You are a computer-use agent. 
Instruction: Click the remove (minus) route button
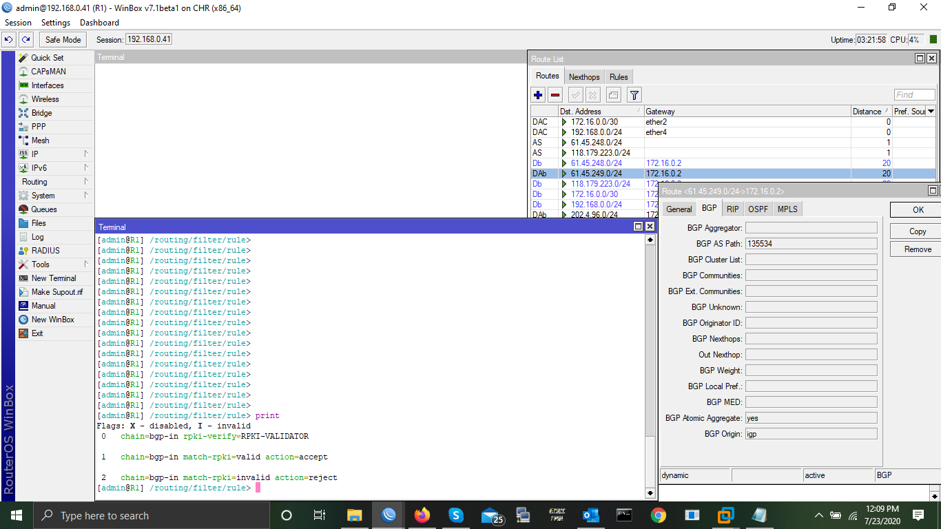point(555,95)
